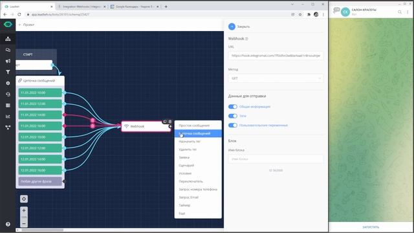Screen dimensions: 414x233
Task: Select Сценарий in the block menu
Action: click(198, 166)
